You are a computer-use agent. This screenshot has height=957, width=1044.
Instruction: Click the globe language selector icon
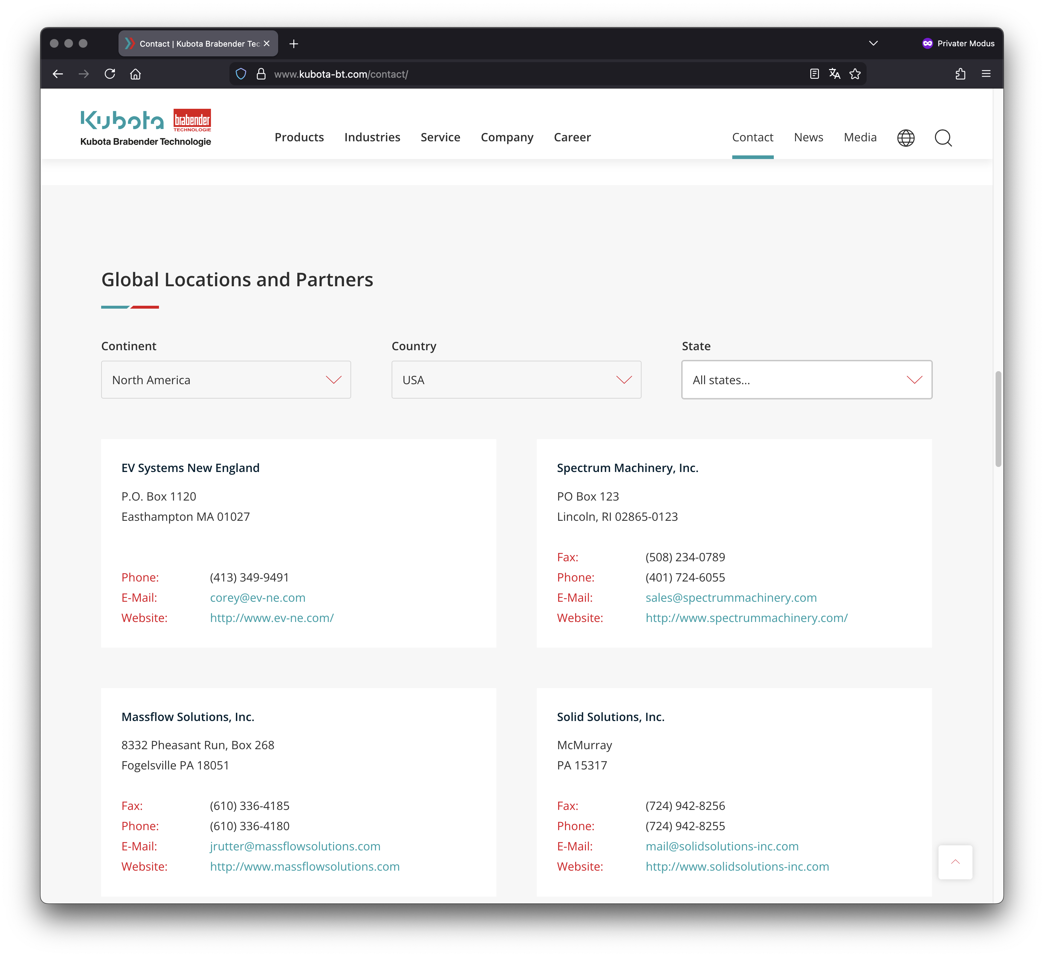(906, 138)
